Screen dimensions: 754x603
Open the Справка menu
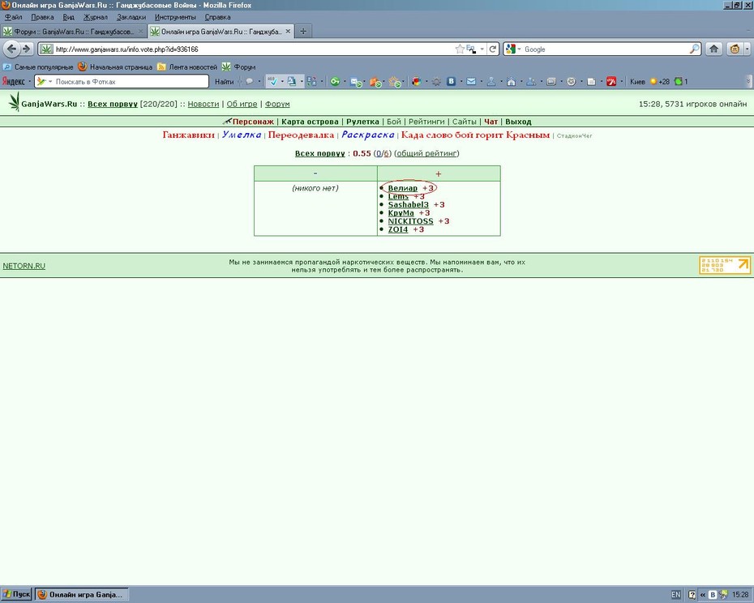(x=217, y=17)
